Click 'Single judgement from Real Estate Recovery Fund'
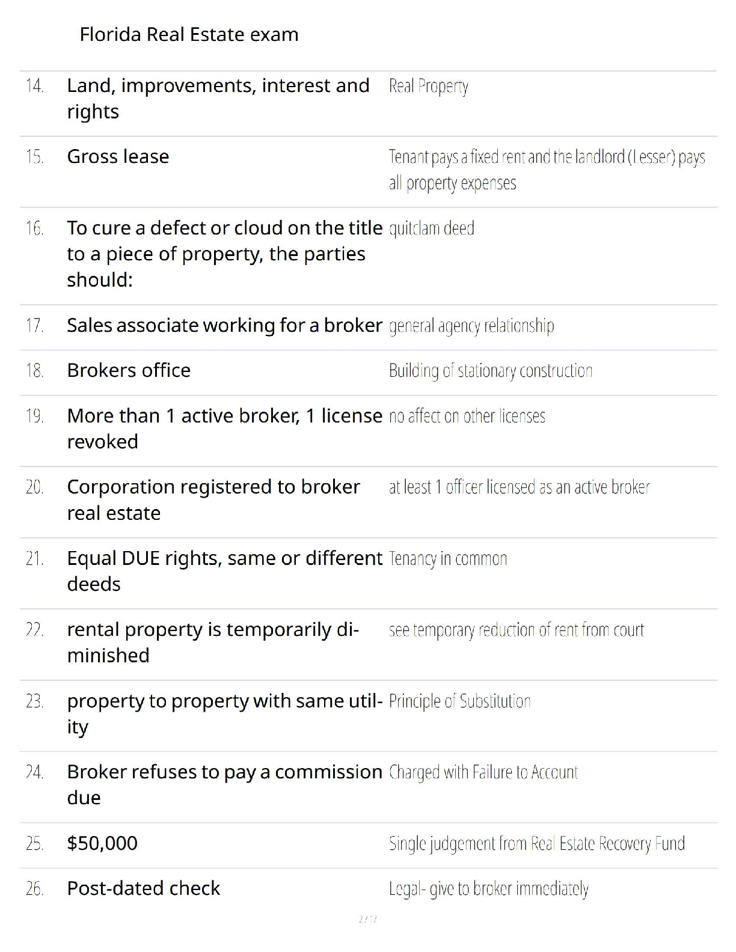736x952 pixels. coord(536,844)
